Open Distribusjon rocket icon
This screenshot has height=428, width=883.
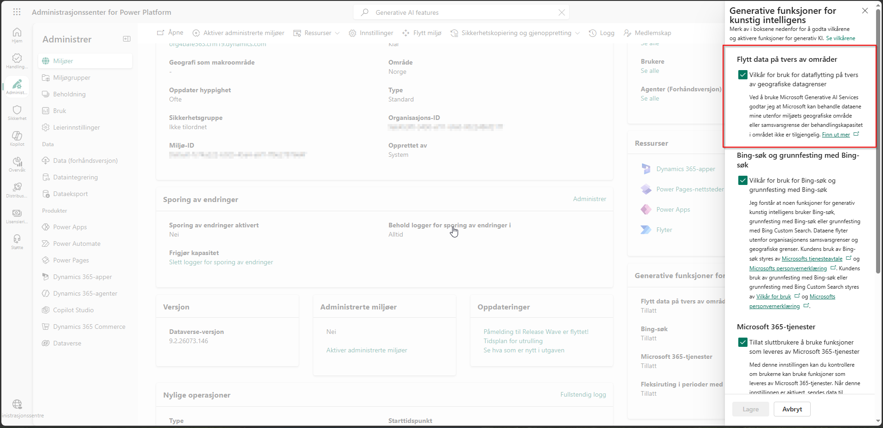[x=17, y=190]
